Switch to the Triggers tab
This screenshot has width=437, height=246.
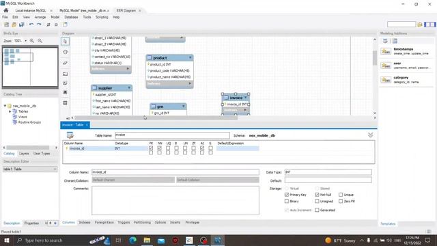coord(124,223)
